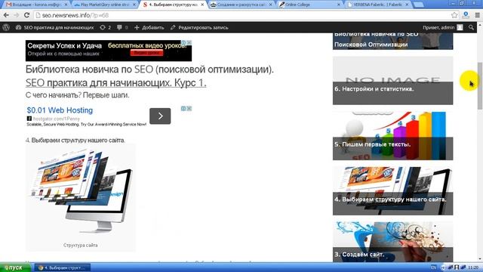The height and width of the screenshot is (272, 483).
Task: Click the AdChoices icon on top banner ad
Action: (x=183, y=42)
